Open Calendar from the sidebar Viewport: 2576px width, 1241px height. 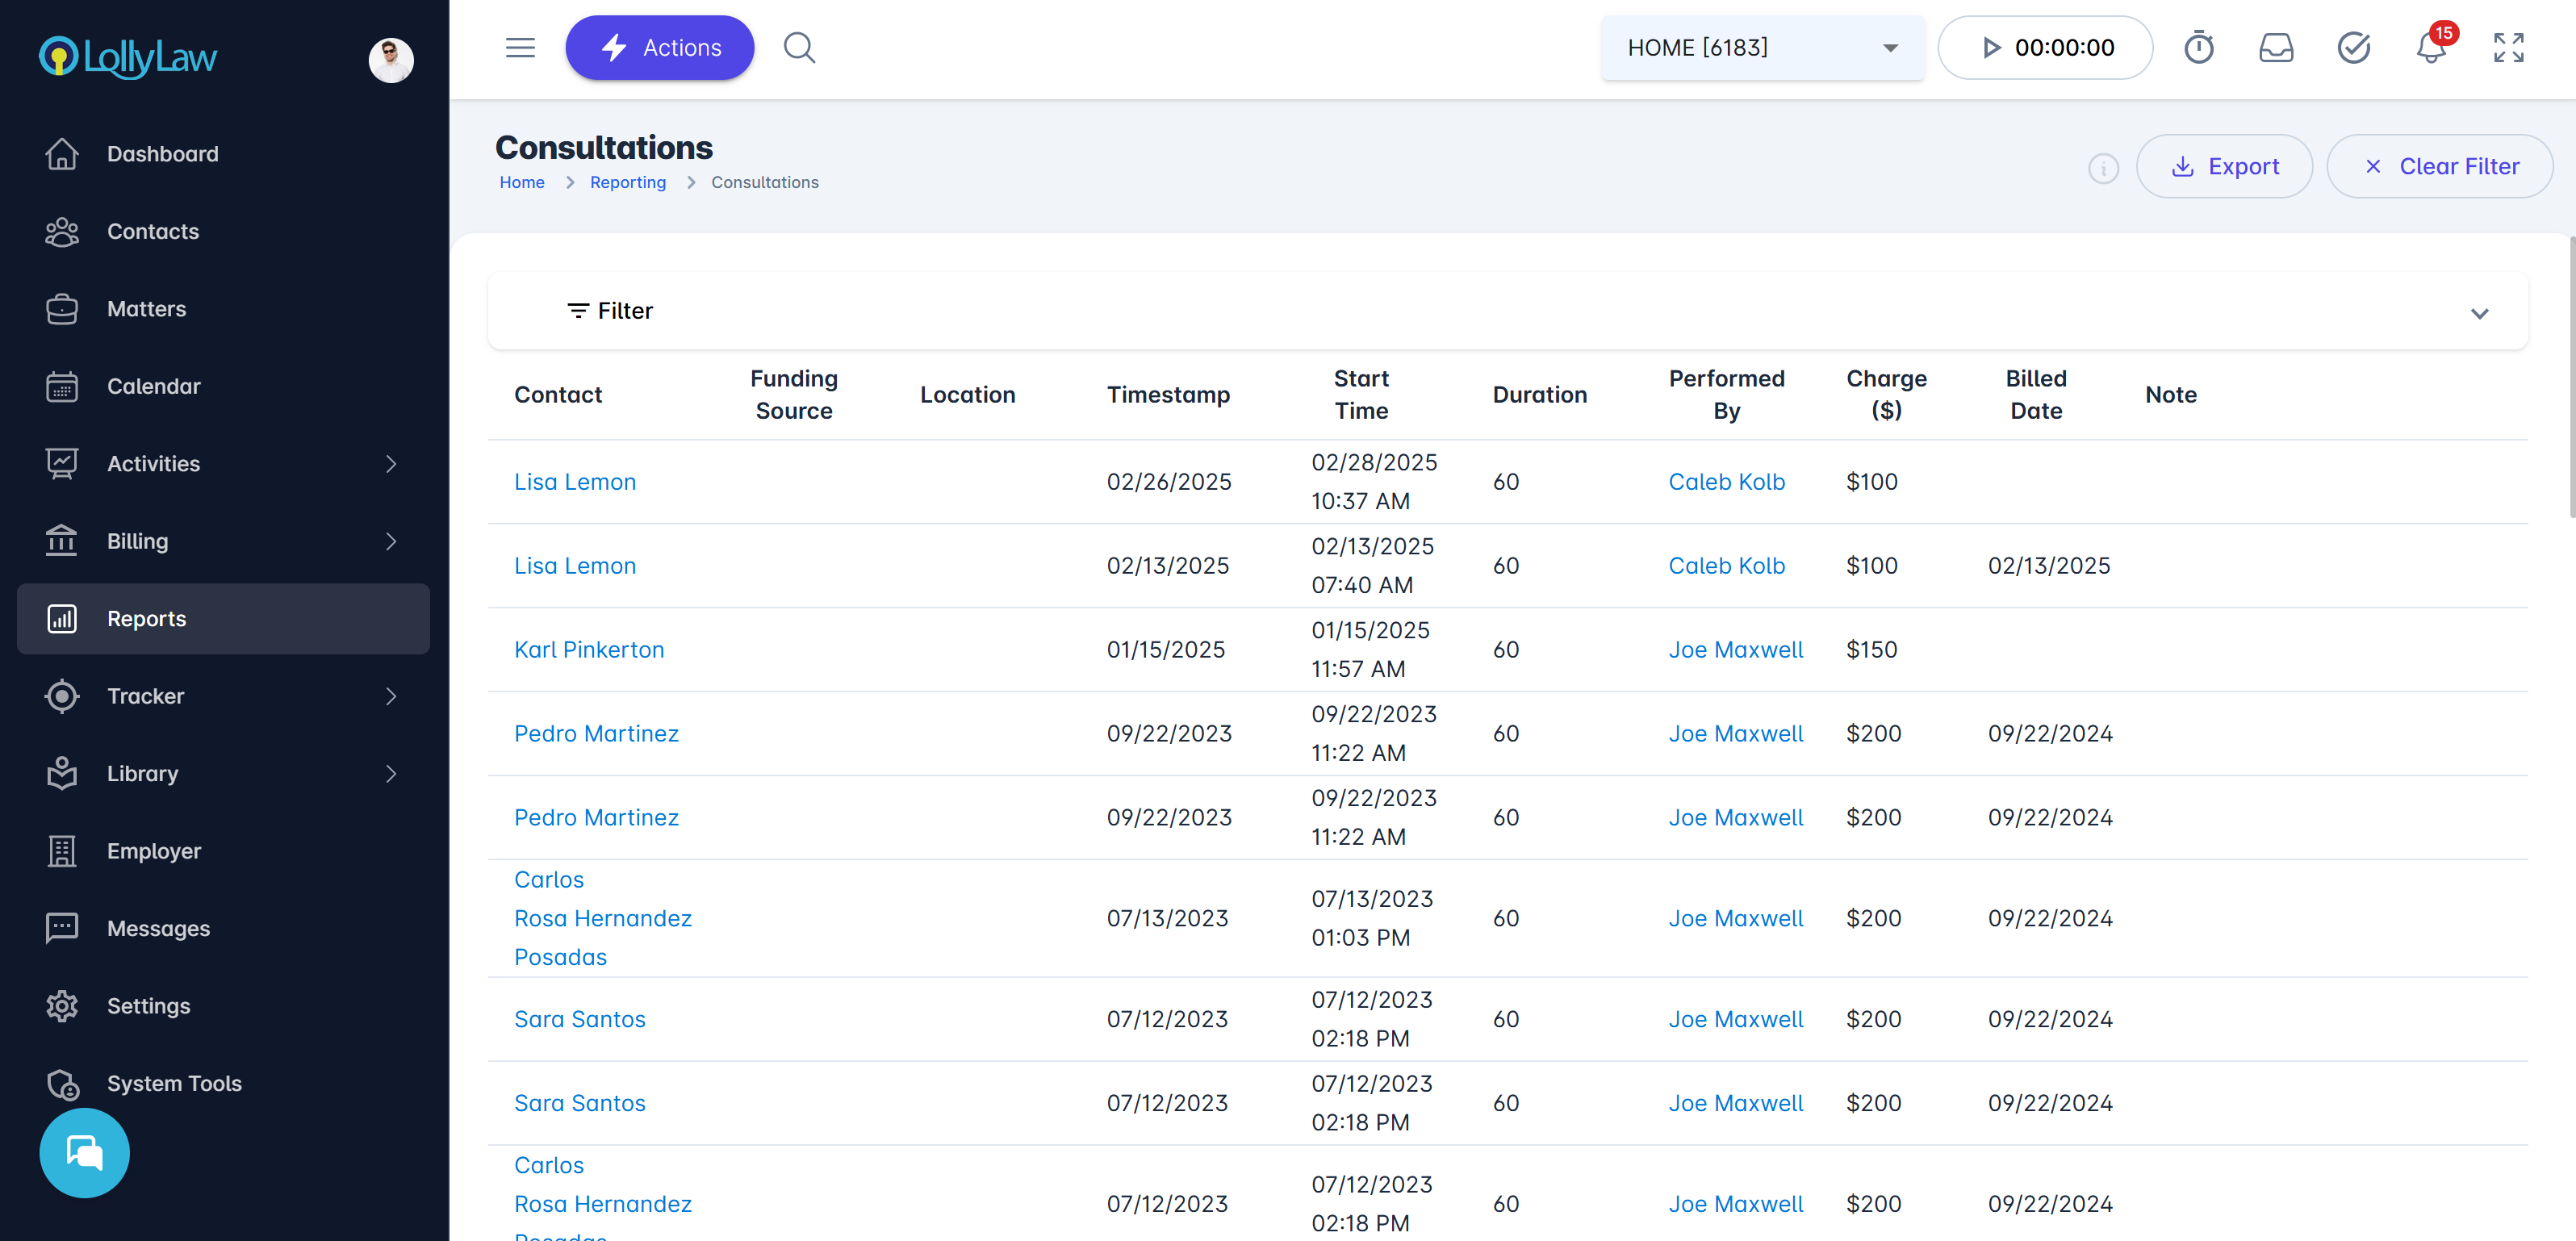(153, 386)
